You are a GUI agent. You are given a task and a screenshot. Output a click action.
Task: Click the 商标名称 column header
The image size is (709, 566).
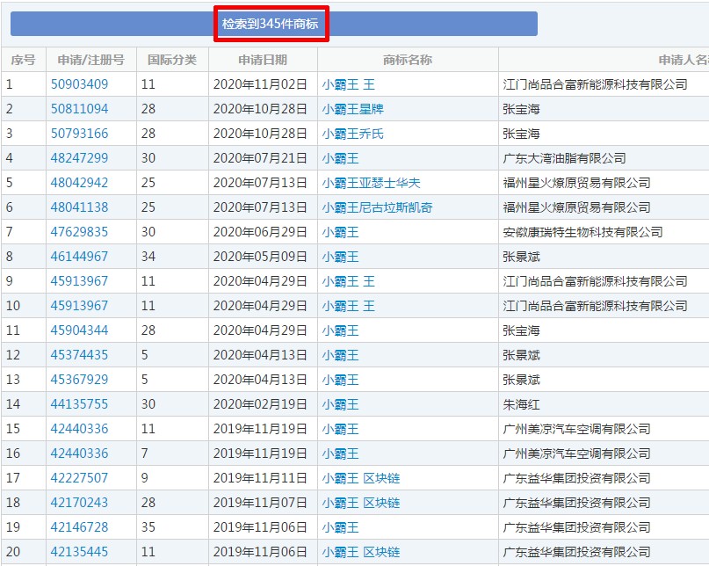408,60
